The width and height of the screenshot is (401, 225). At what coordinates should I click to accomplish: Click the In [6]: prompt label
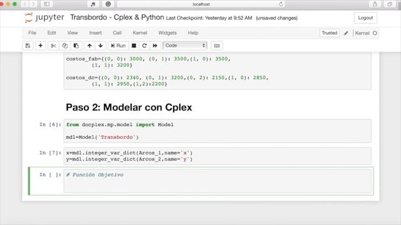click(50, 124)
